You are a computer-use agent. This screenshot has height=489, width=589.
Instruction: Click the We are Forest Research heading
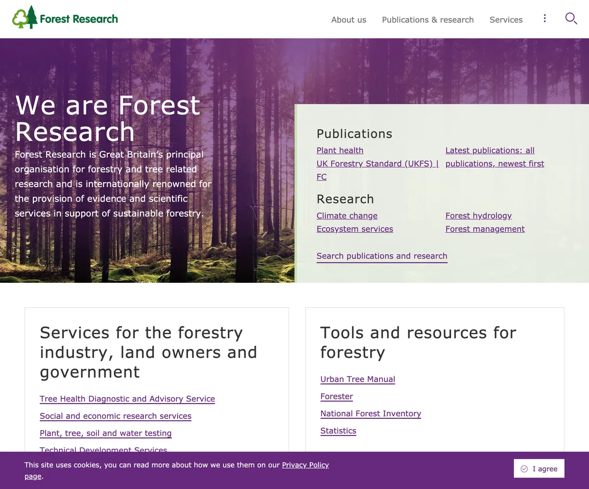click(x=108, y=118)
